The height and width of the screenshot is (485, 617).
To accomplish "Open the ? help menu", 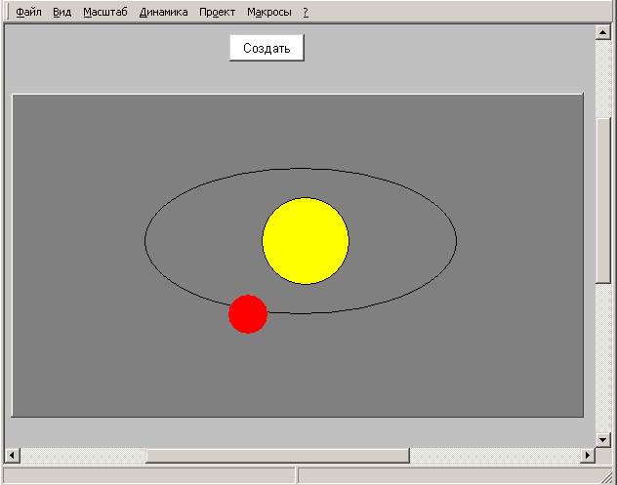I will point(306,12).
